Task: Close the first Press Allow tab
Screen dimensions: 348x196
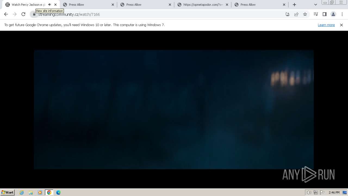Action: click(x=113, y=5)
